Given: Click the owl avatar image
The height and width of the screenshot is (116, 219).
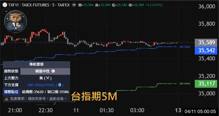Looking at the screenshot, I should pyautogui.click(x=15, y=22).
